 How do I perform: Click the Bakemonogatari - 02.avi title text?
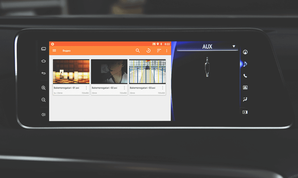click(x=104, y=88)
